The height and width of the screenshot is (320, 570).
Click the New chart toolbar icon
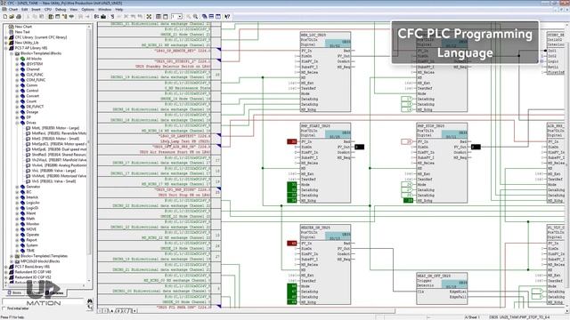pos(5,17)
